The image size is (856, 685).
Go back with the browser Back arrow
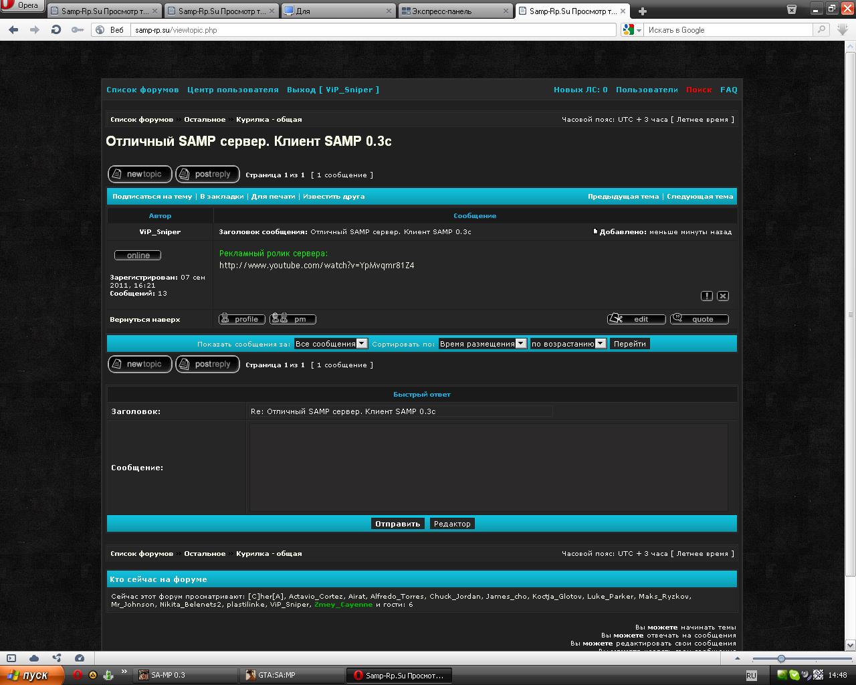pos(13,30)
